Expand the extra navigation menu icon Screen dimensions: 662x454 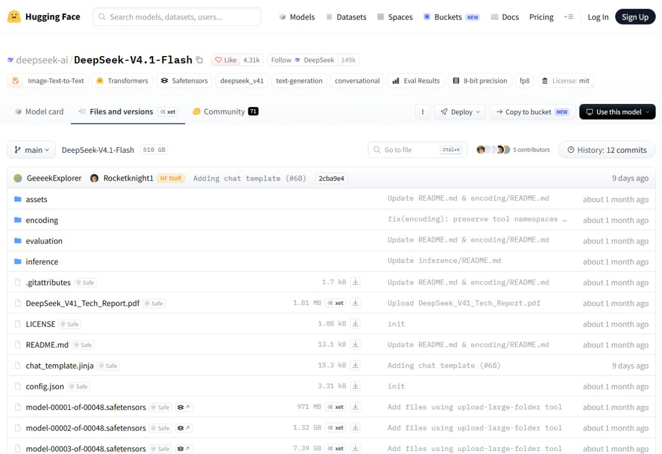(568, 17)
